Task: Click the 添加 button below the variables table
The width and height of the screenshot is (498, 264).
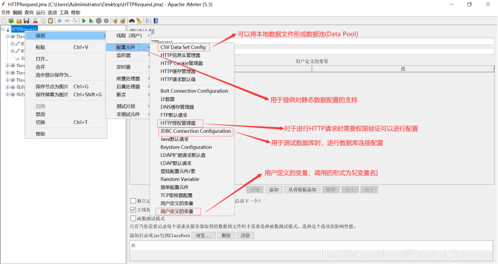Action: pos(274,190)
